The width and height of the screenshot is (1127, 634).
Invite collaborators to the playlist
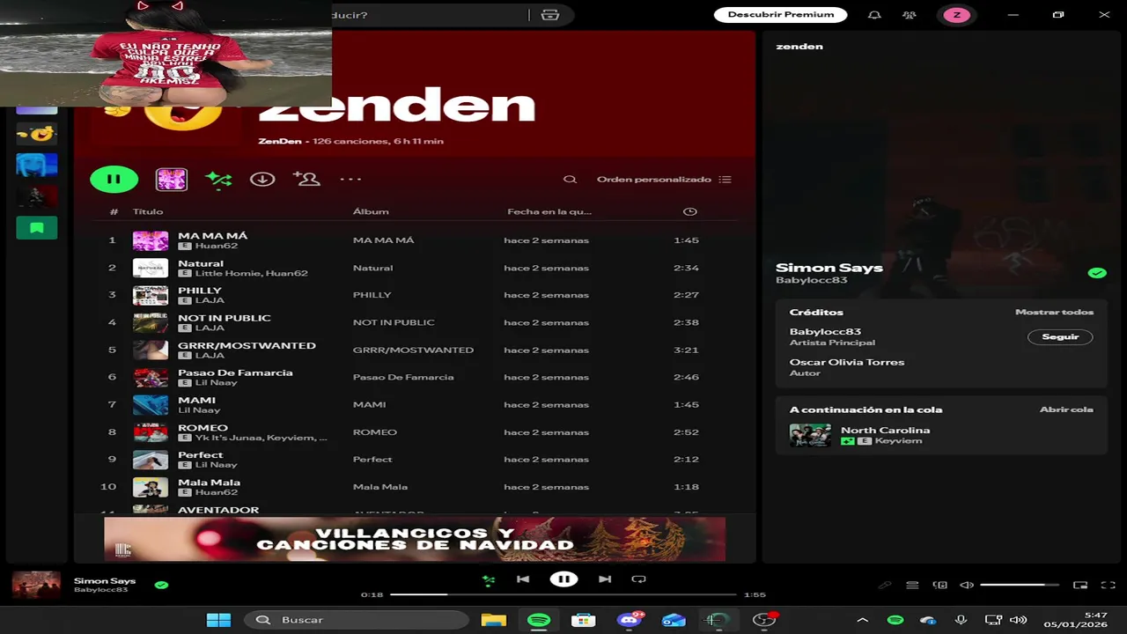pos(306,179)
